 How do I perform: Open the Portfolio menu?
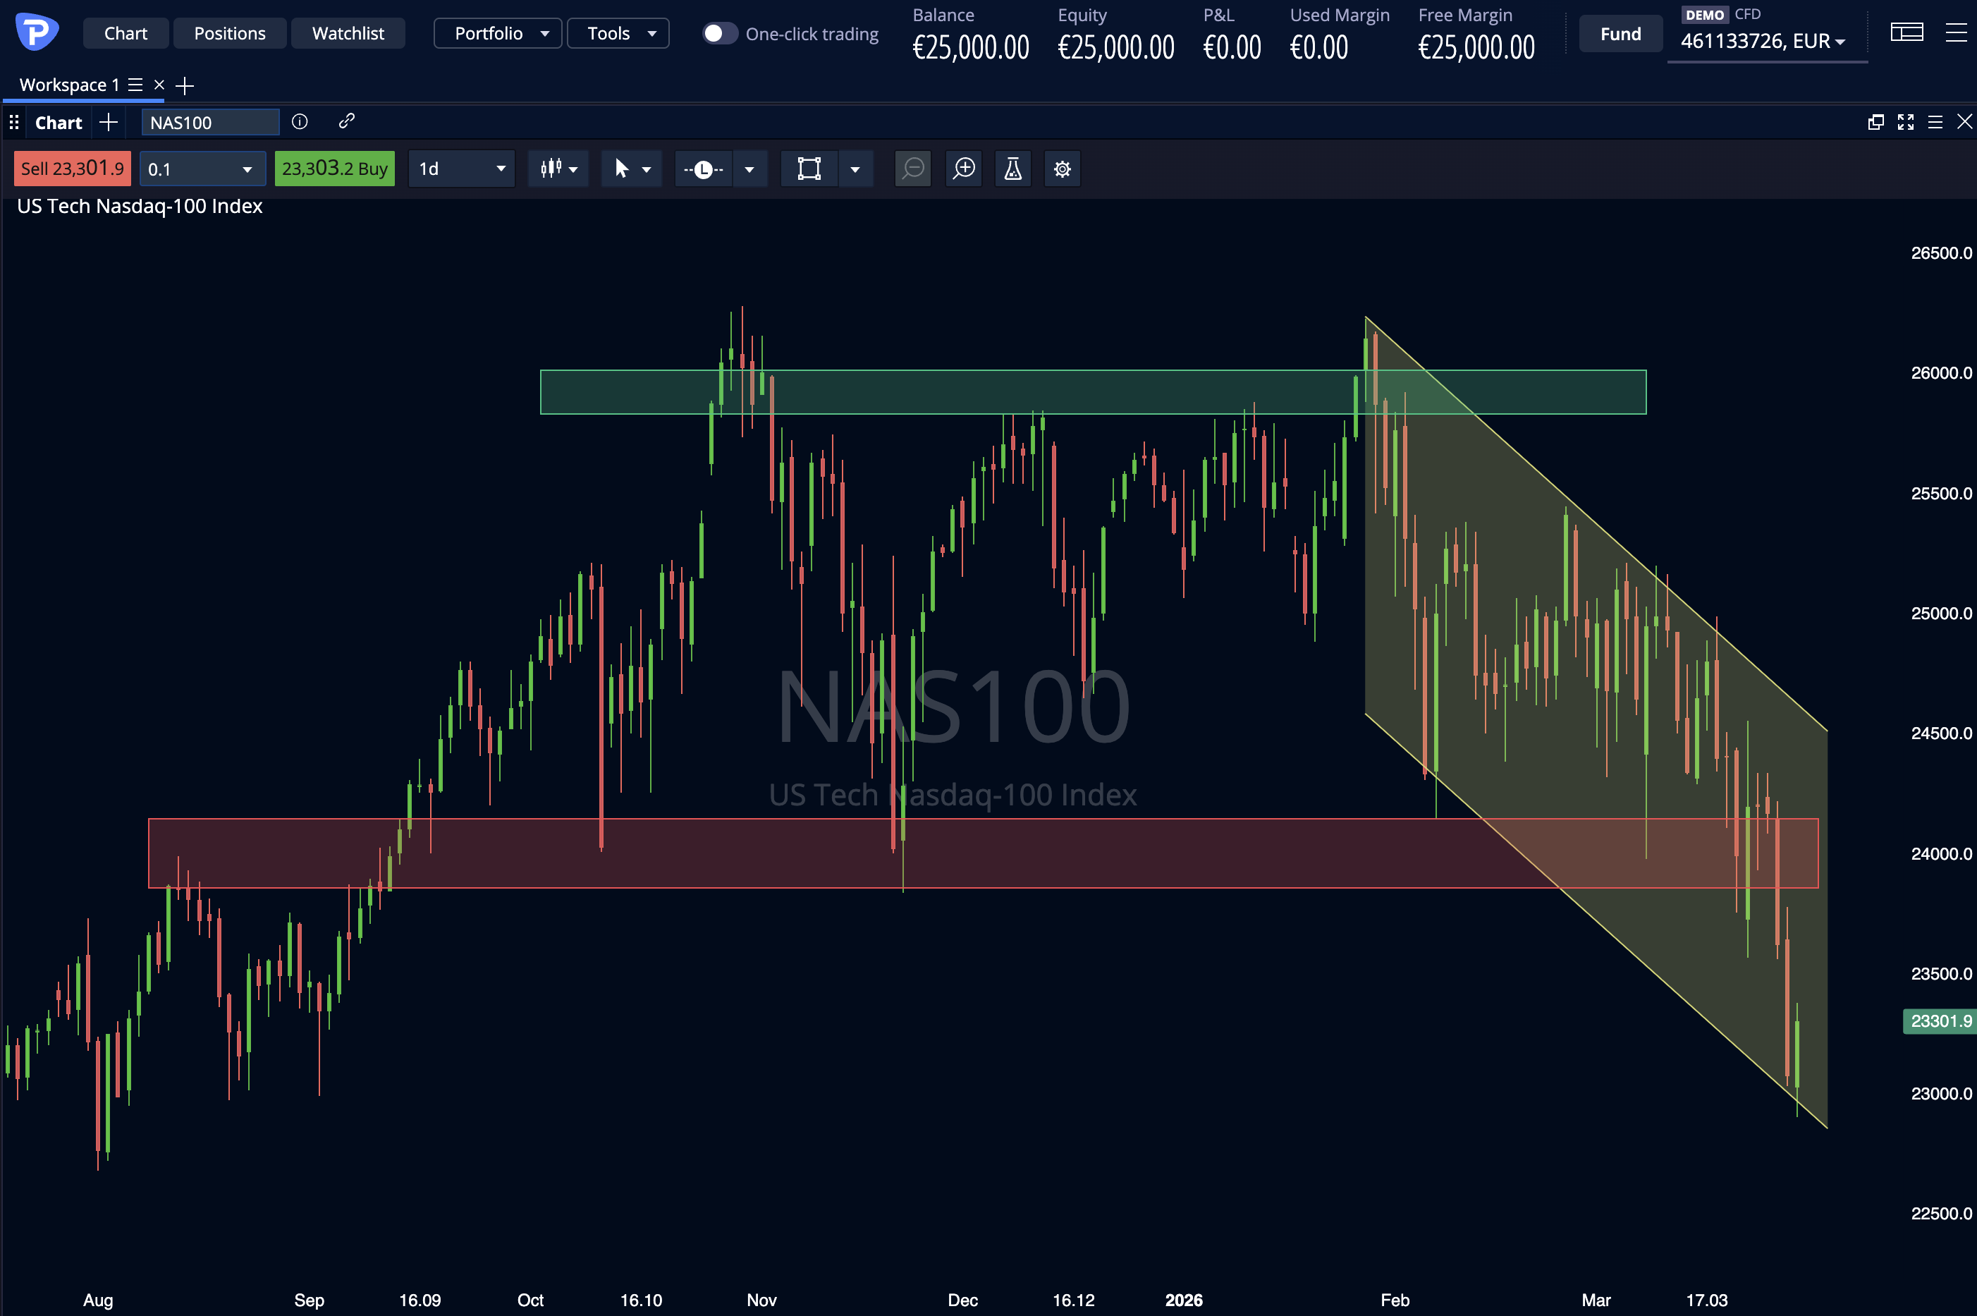pos(497,32)
